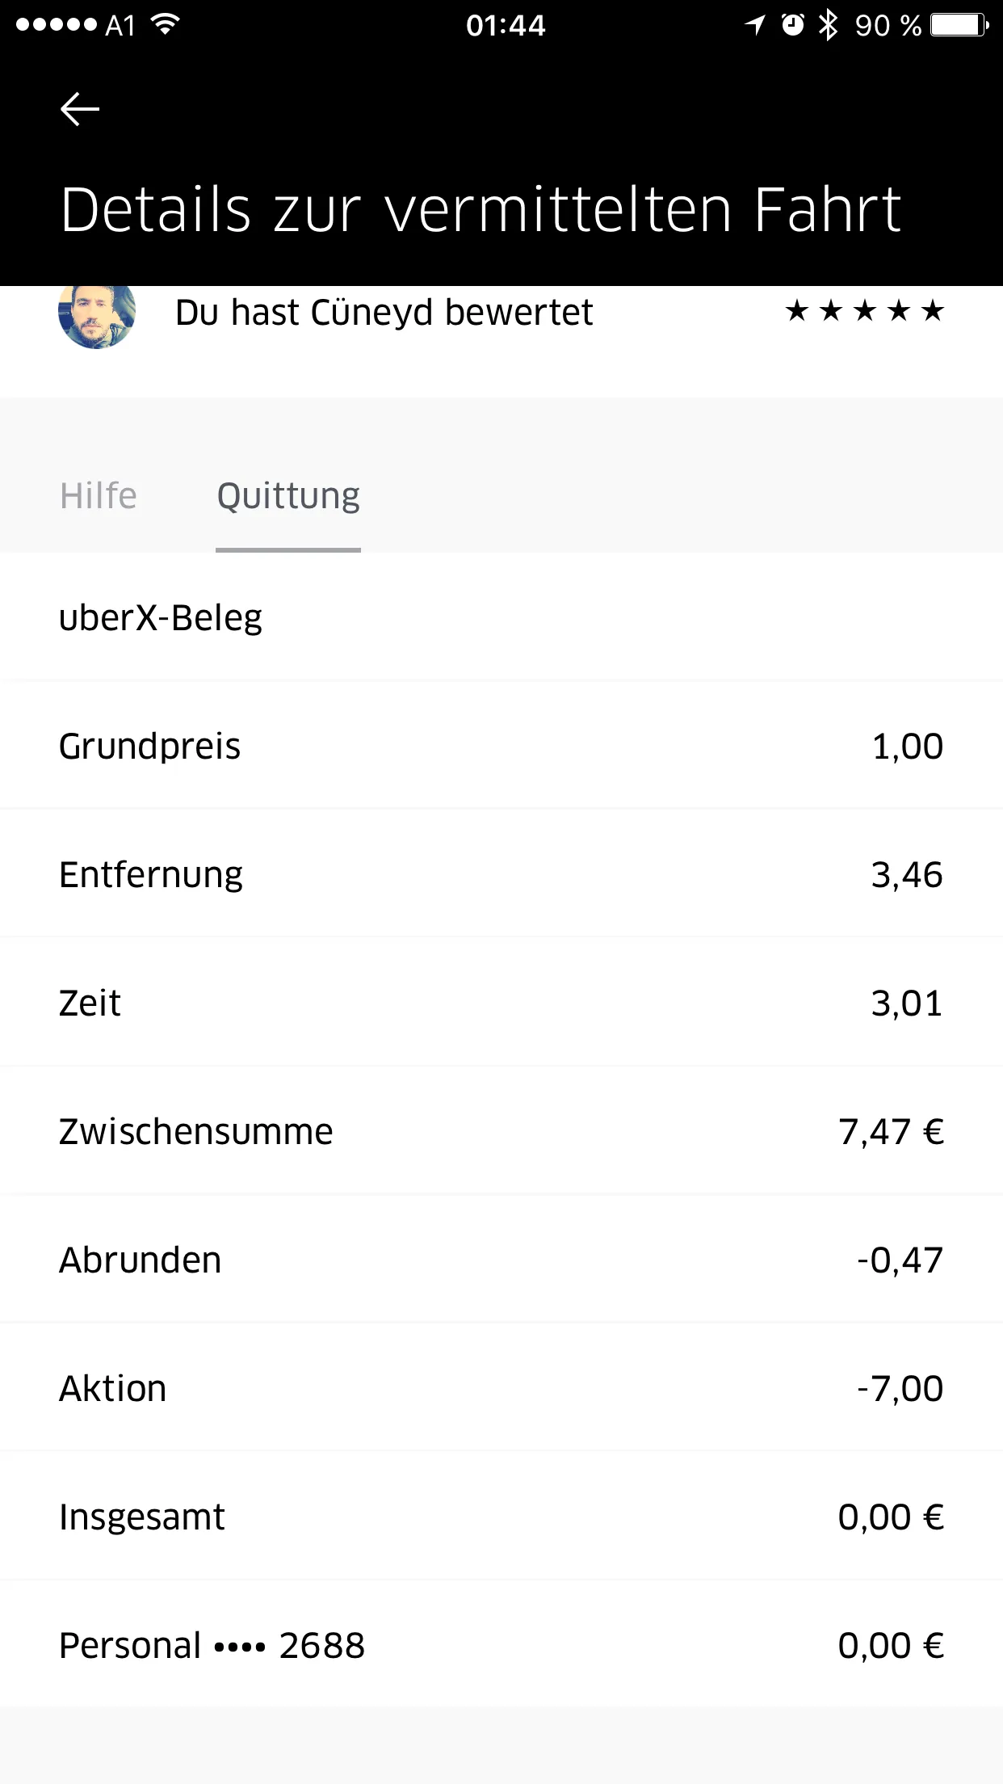Tap the uberX-Beleg heading row

(501, 617)
